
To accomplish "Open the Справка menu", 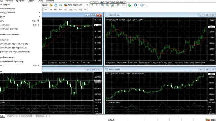I will pos(50,1).
